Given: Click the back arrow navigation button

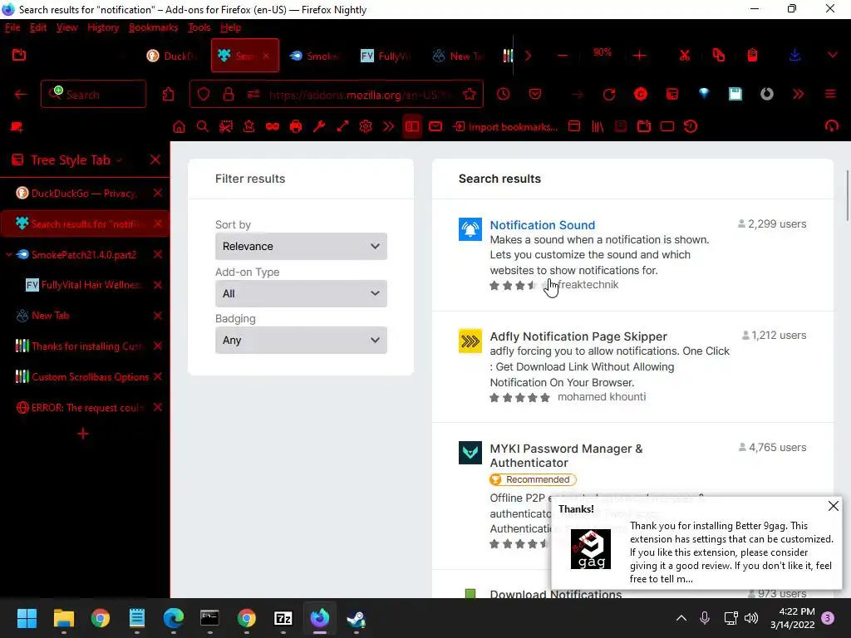Looking at the screenshot, I should (x=21, y=95).
